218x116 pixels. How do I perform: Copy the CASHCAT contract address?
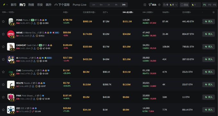pyautogui.click(x=31, y=49)
